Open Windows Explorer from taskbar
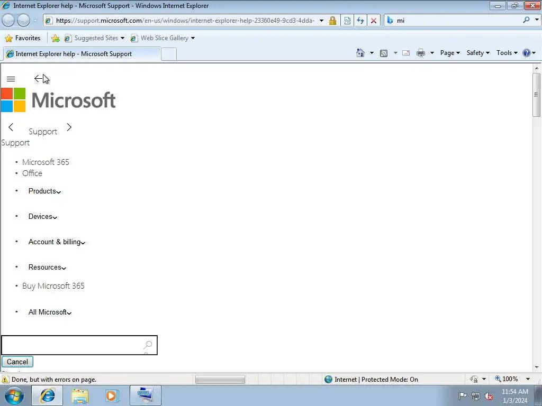 point(80,395)
